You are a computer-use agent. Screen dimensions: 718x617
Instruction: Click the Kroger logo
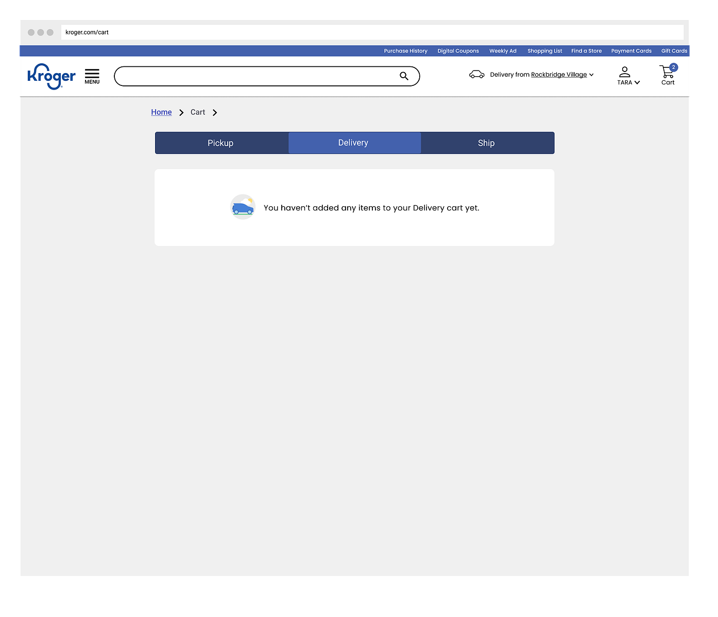coord(52,76)
